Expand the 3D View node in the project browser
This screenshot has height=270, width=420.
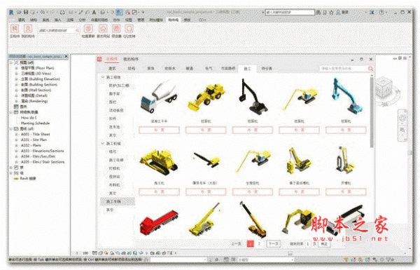pos(16,74)
